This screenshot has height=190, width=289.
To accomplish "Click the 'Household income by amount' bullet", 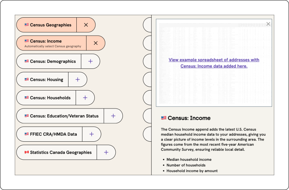I will point(192,171).
